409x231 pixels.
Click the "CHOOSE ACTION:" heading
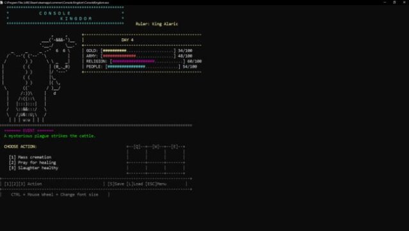tap(20, 147)
